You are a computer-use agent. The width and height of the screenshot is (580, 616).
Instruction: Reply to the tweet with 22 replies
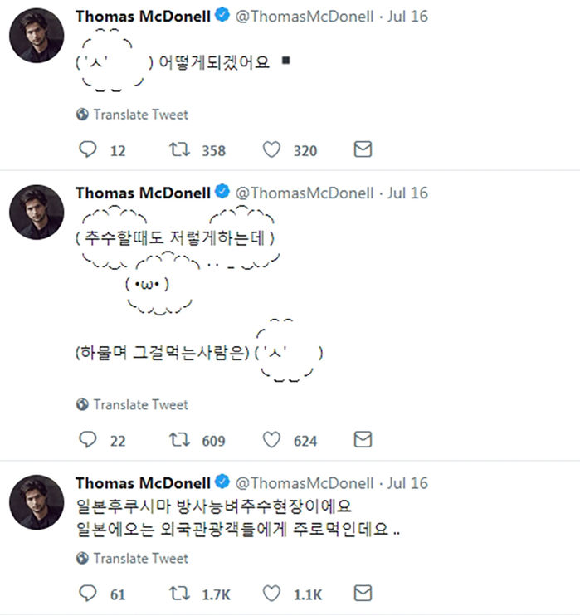87,440
